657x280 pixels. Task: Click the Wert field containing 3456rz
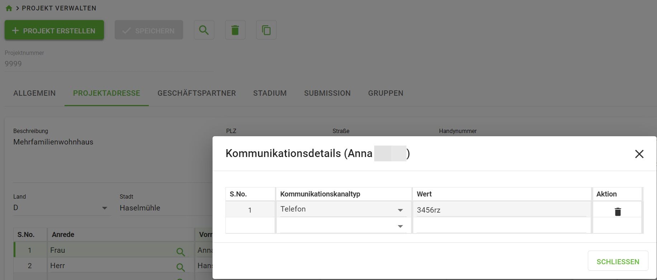(501, 210)
